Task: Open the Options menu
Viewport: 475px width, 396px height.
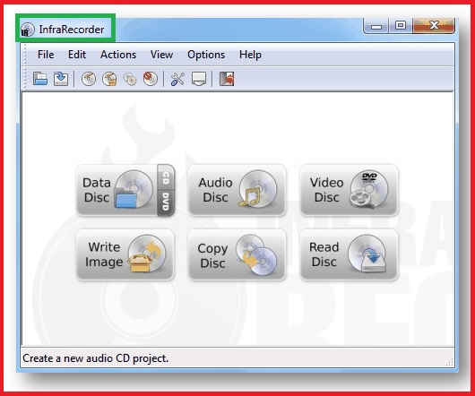Action: (206, 55)
